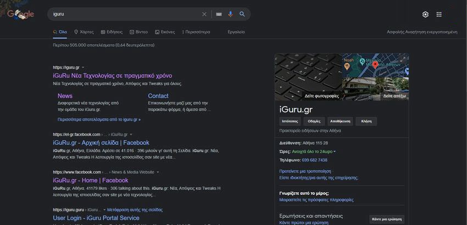Open iGuRu.gr - Home Facebook result
Viewport: 467px width, 225px height.
pyautogui.click(x=91, y=181)
